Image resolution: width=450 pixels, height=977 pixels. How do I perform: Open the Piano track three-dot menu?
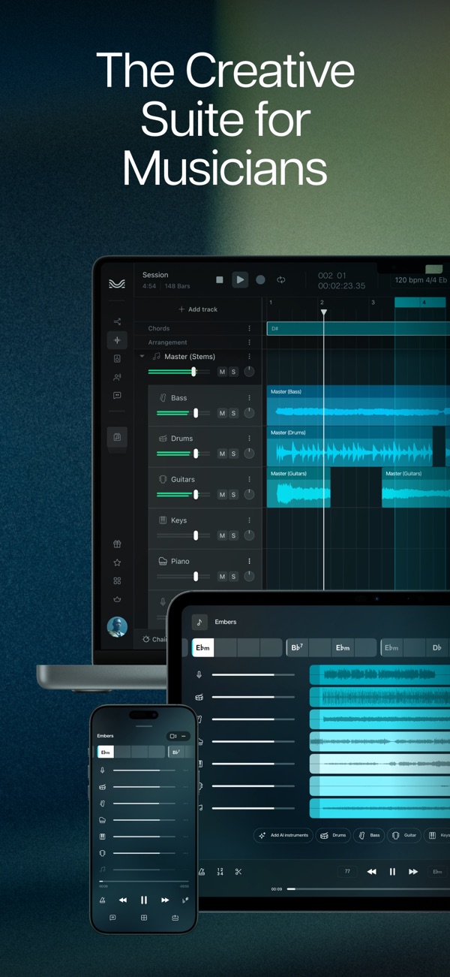(x=250, y=561)
